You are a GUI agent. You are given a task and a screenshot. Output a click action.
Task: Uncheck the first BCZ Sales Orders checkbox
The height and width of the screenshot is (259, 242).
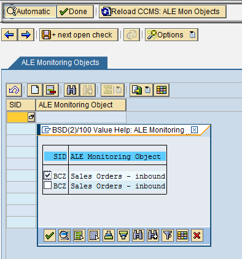click(x=47, y=176)
